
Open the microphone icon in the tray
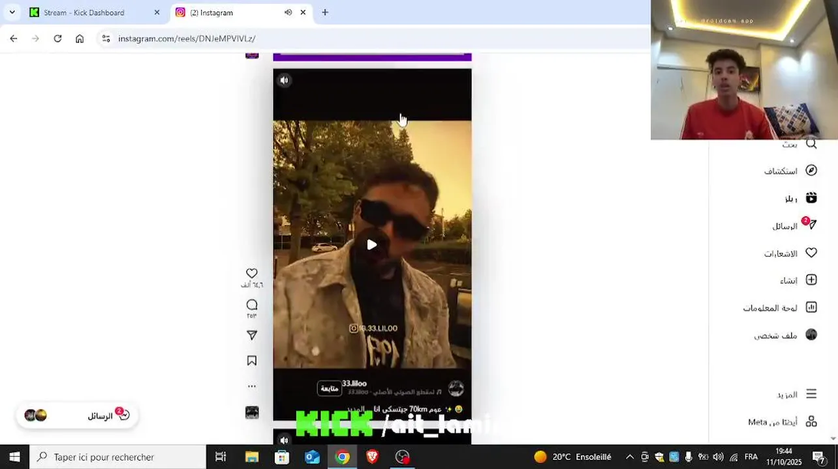(689, 457)
